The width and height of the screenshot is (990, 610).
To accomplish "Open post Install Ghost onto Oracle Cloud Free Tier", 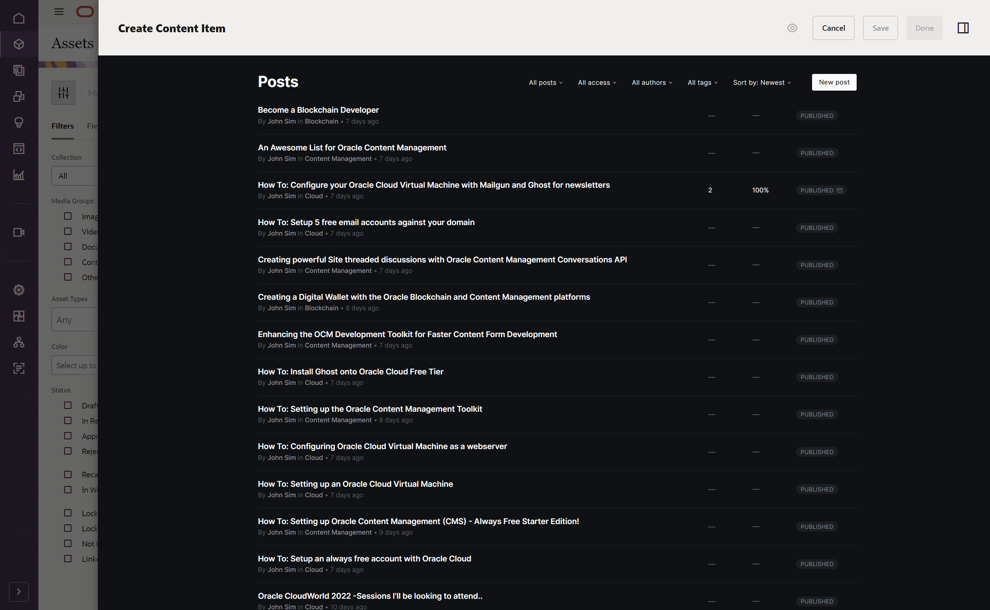I will [x=350, y=372].
